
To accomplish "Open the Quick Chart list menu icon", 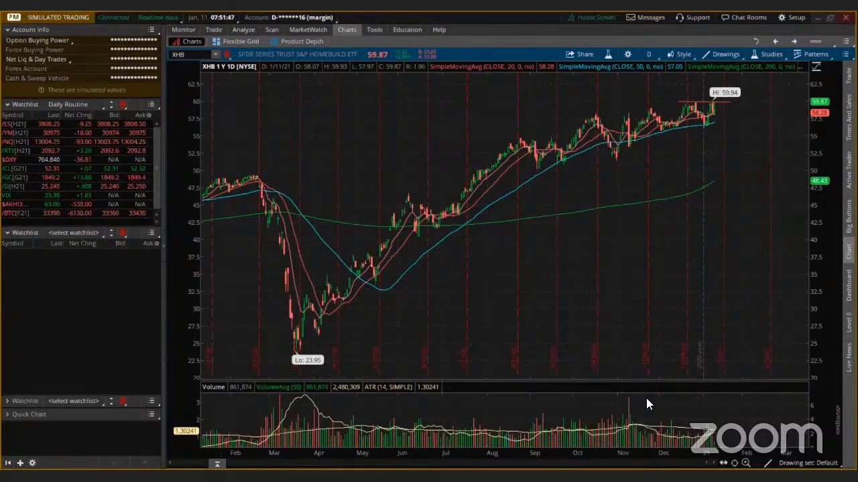I will click(151, 414).
